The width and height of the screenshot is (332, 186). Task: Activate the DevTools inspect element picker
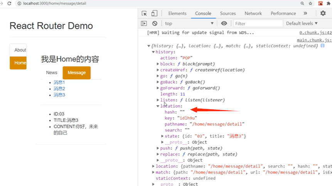point(144,13)
